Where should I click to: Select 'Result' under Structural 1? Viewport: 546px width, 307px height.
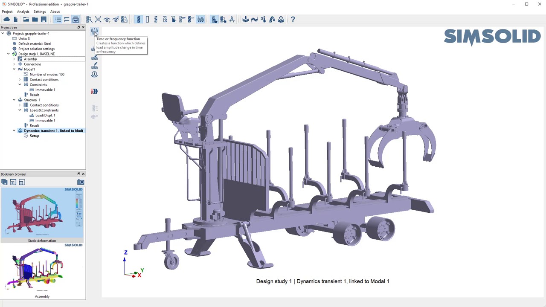[x=34, y=125]
